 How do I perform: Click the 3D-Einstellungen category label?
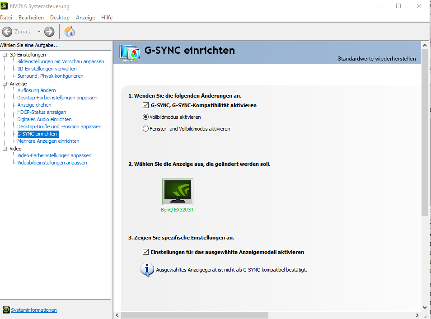(28, 55)
